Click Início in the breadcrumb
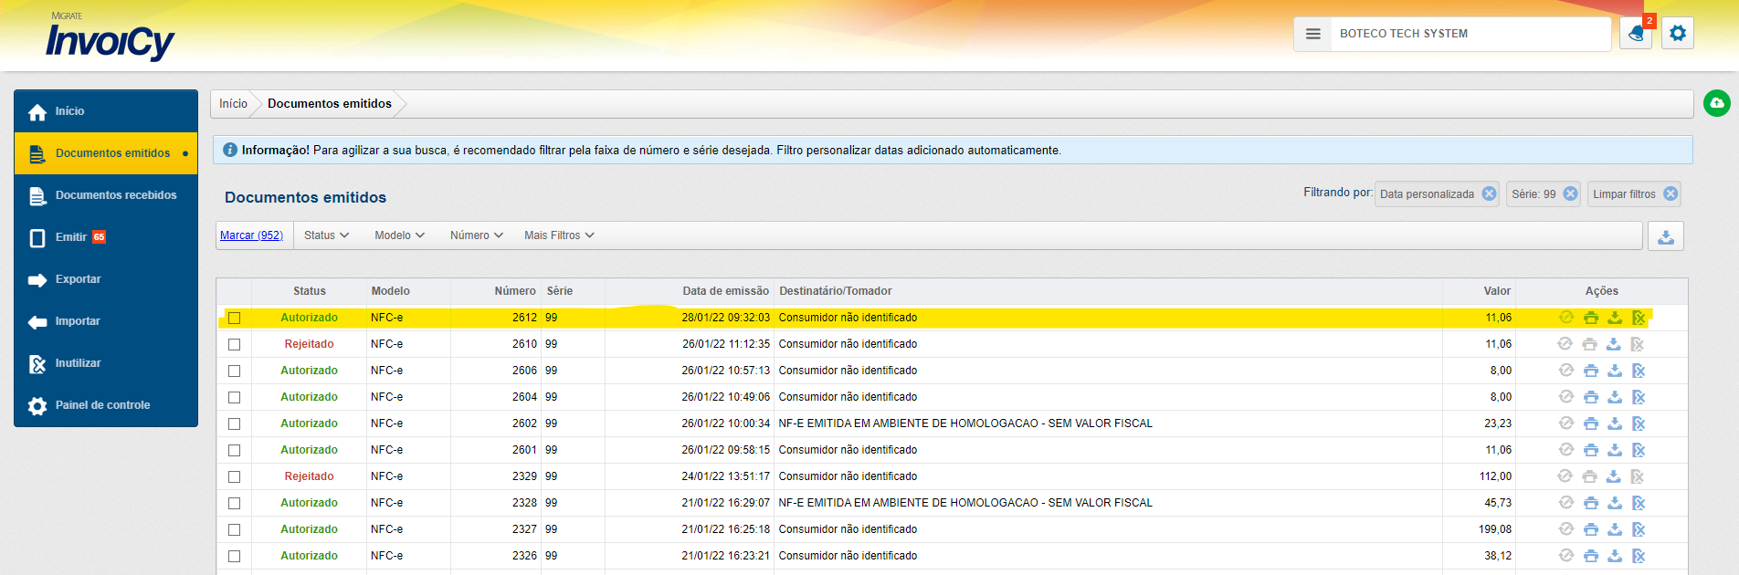The image size is (1739, 575). [233, 104]
